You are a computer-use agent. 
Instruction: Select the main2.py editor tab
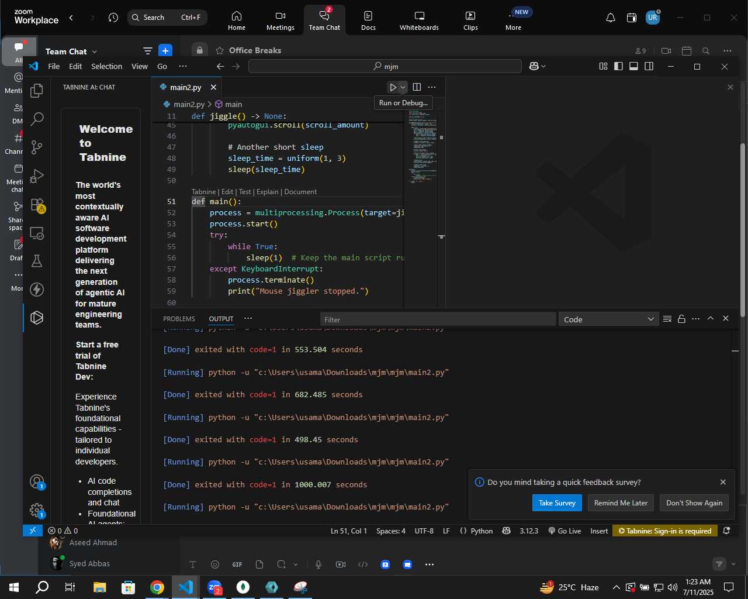pyautogui.click(x=185, y=87)
